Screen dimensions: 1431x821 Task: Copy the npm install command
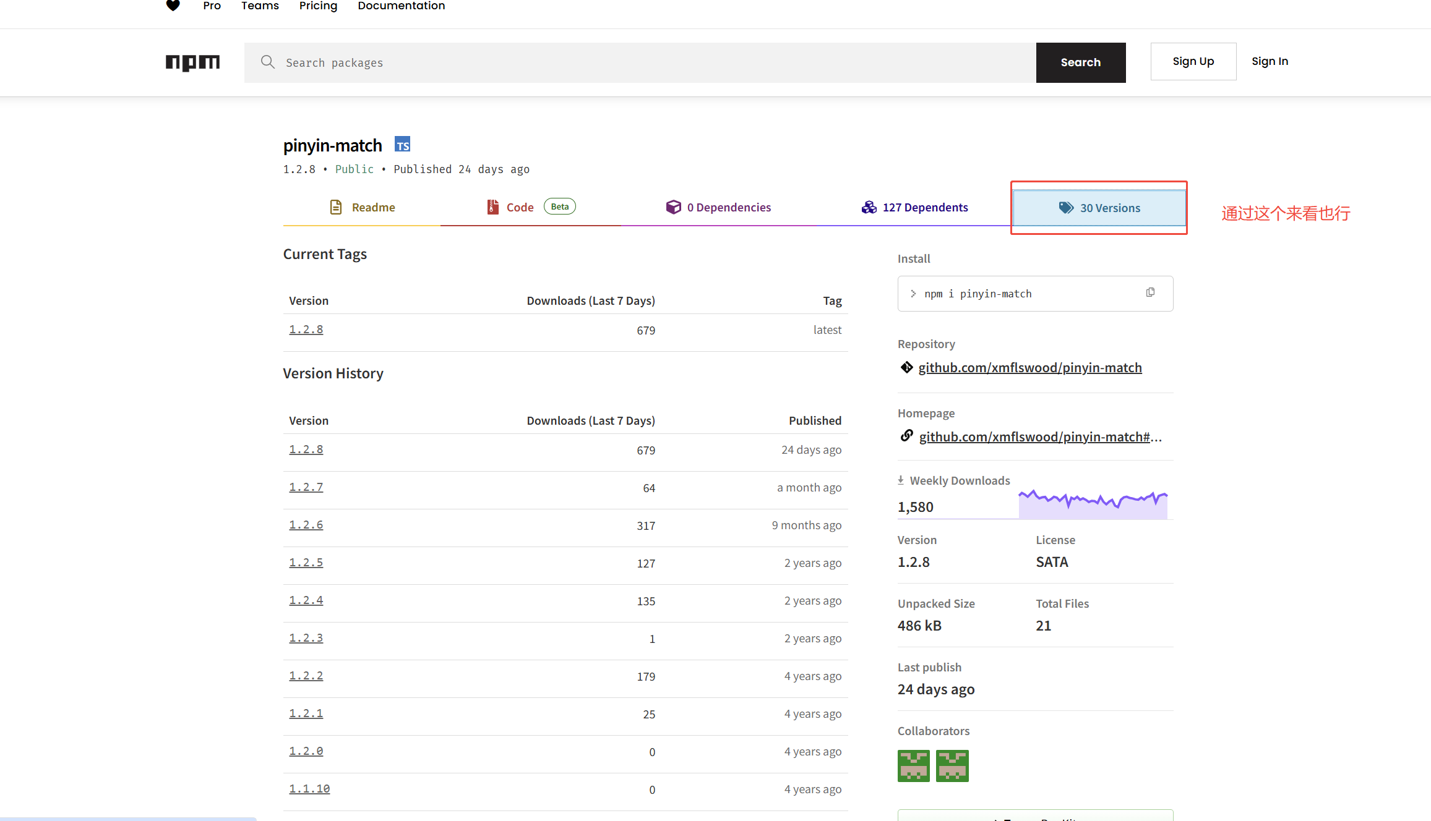click(x=1150, y=292)
